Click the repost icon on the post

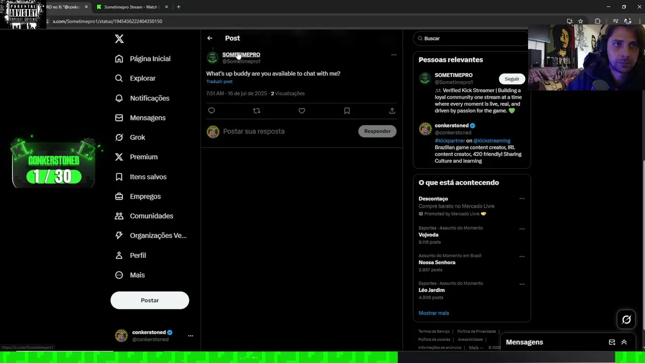pyautogui.click(x=256, y=111)
